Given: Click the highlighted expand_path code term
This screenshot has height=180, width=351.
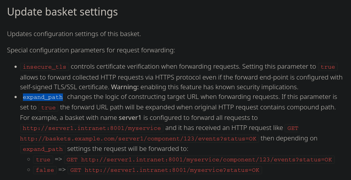Looking at the screenshot, I should pyautogui.click(x=43, y=97).
